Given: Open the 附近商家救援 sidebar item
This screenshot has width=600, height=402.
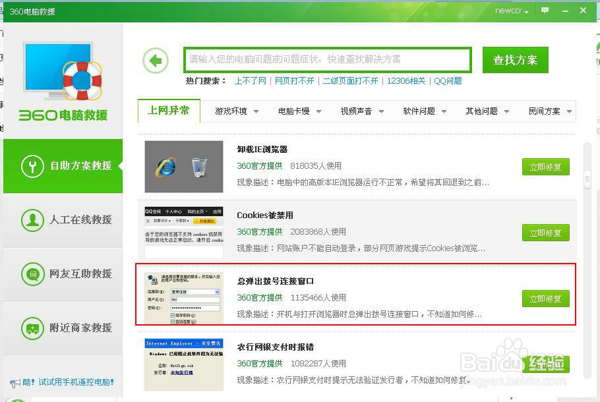Looking at the screenshot, I should tap(63, 328).
